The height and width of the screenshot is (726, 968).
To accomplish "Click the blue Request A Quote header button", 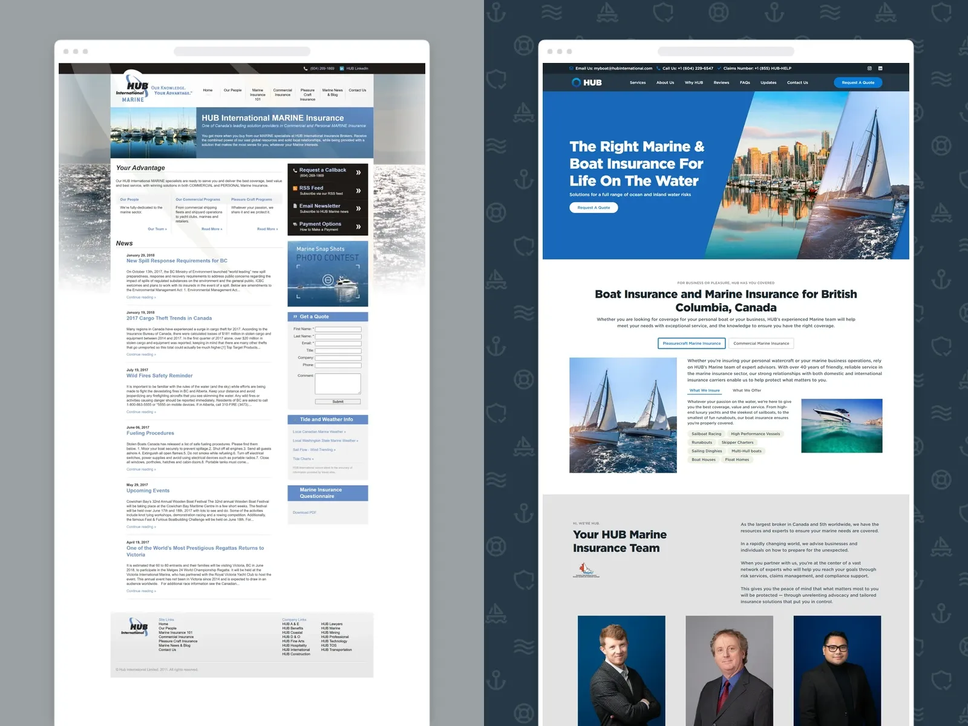I will [x=858, y=82].
